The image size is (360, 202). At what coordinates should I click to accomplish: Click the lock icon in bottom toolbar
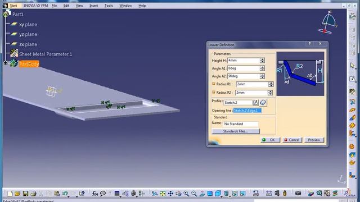click(133, 194)
